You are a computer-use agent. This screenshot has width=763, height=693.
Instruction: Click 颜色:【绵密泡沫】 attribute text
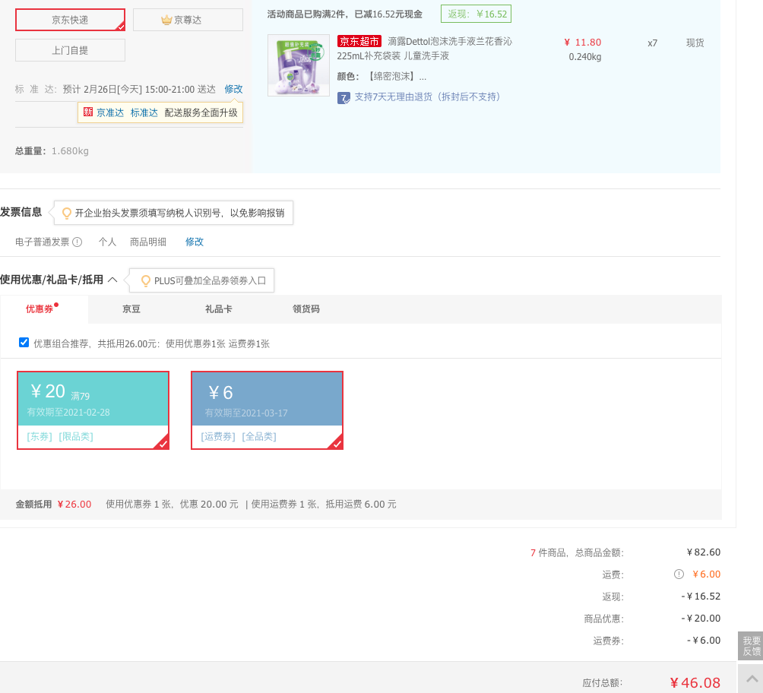pos(381,77)
